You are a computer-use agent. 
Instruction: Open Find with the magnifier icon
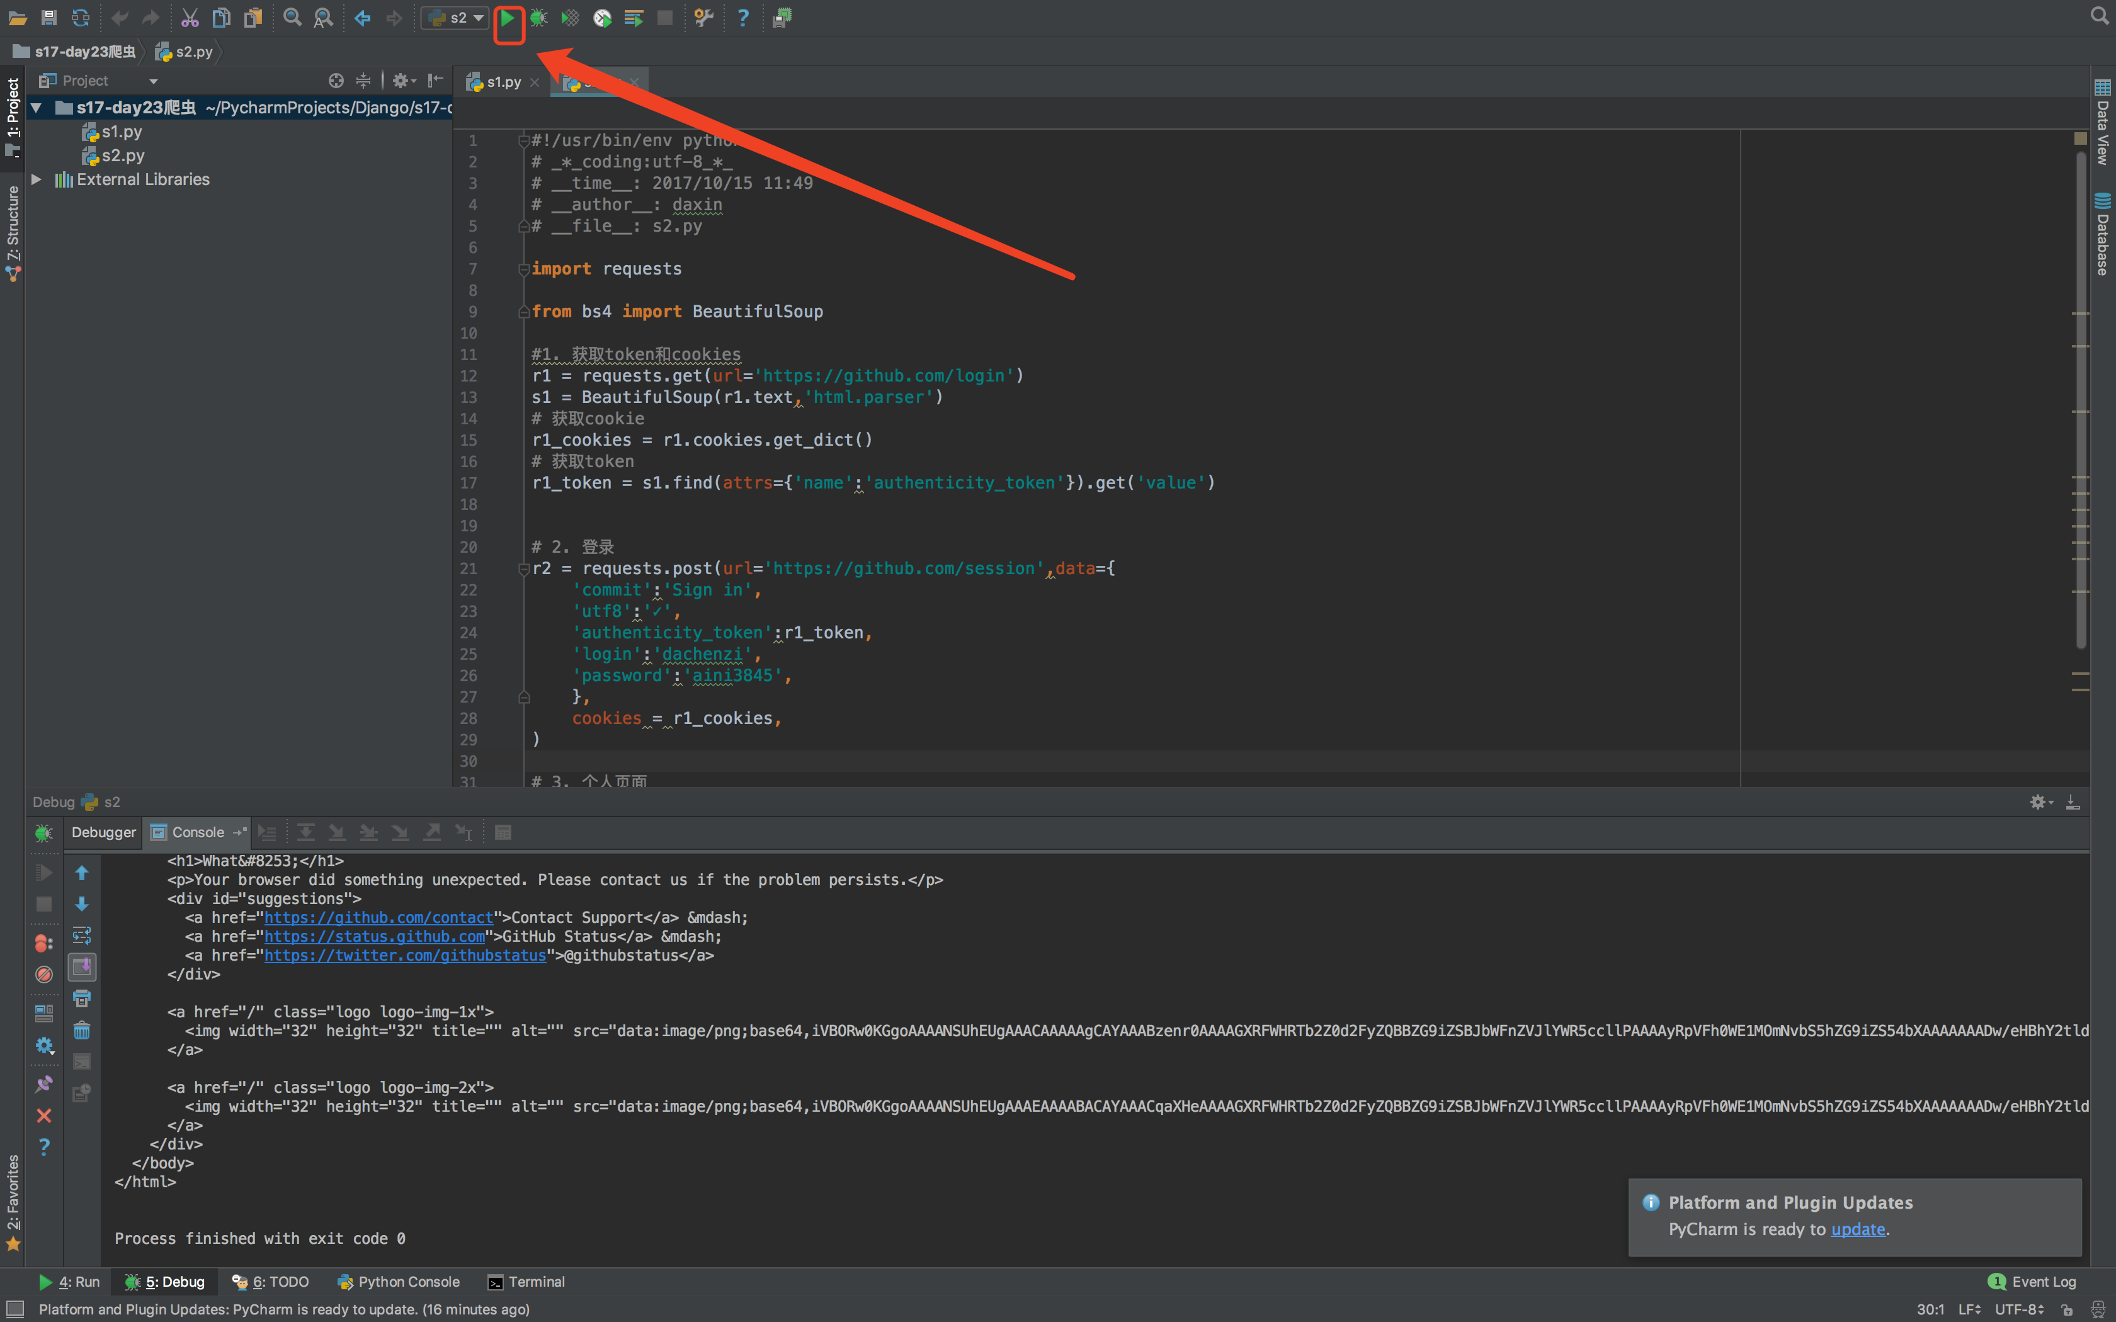(292, 18)
